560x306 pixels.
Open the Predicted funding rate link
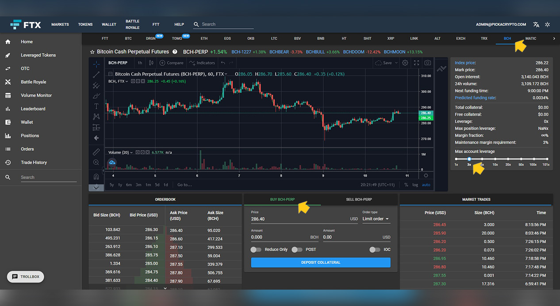(475, 97)
